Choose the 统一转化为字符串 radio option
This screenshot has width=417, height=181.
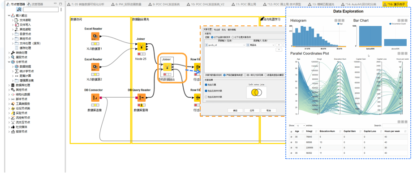[x=245, y=75]
